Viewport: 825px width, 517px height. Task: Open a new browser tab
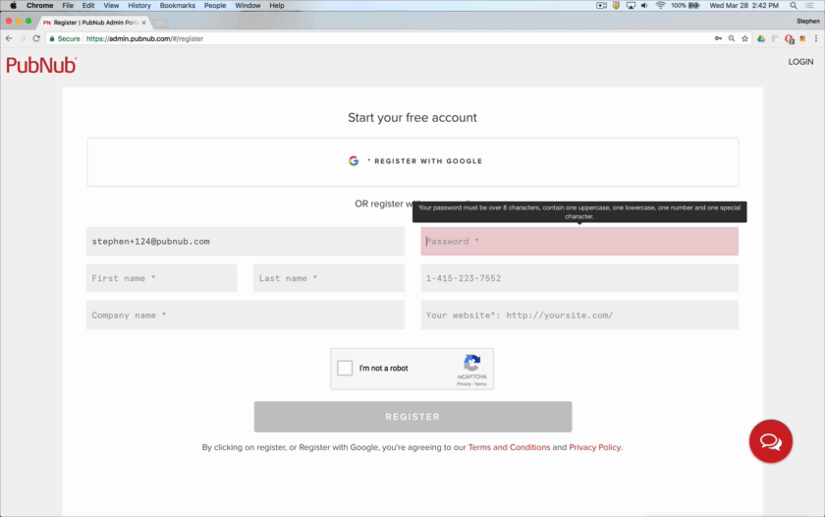click(161, 23)
